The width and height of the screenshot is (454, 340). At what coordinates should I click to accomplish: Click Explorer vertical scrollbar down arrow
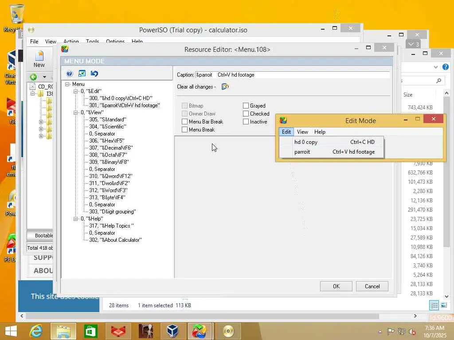point(446,296)
